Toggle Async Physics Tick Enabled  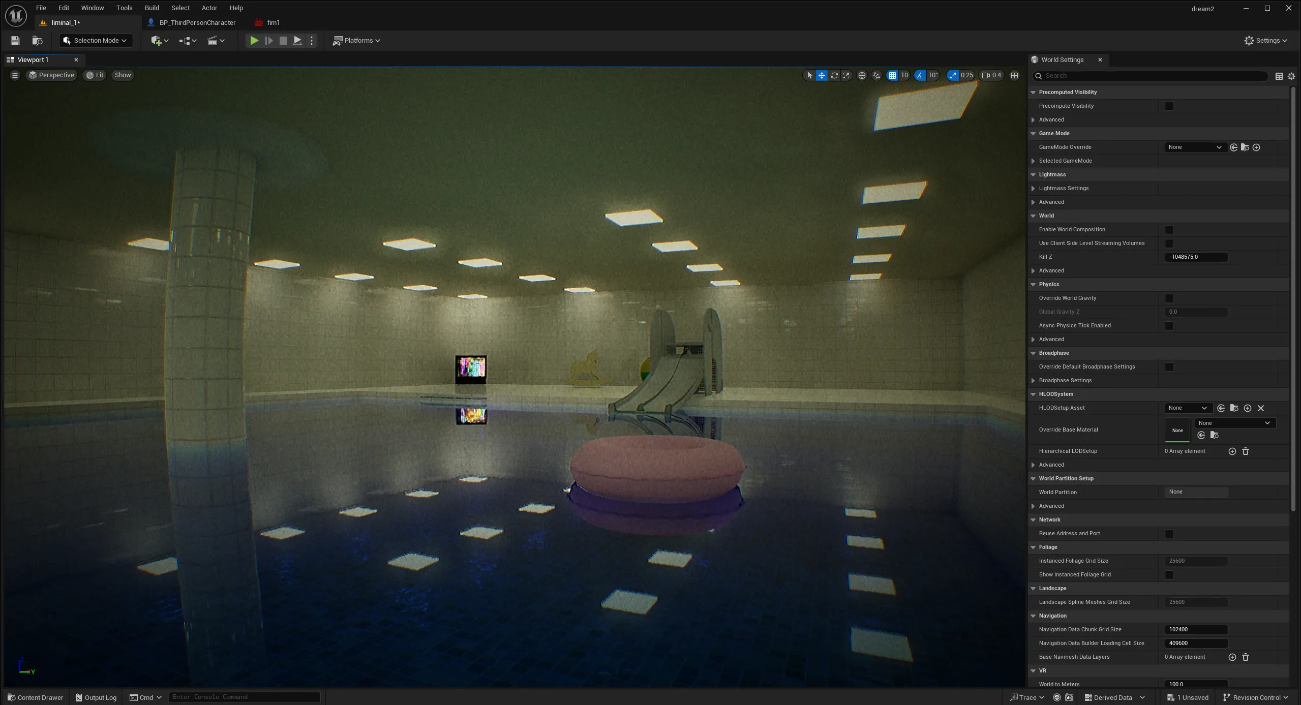pos(1169,325)
